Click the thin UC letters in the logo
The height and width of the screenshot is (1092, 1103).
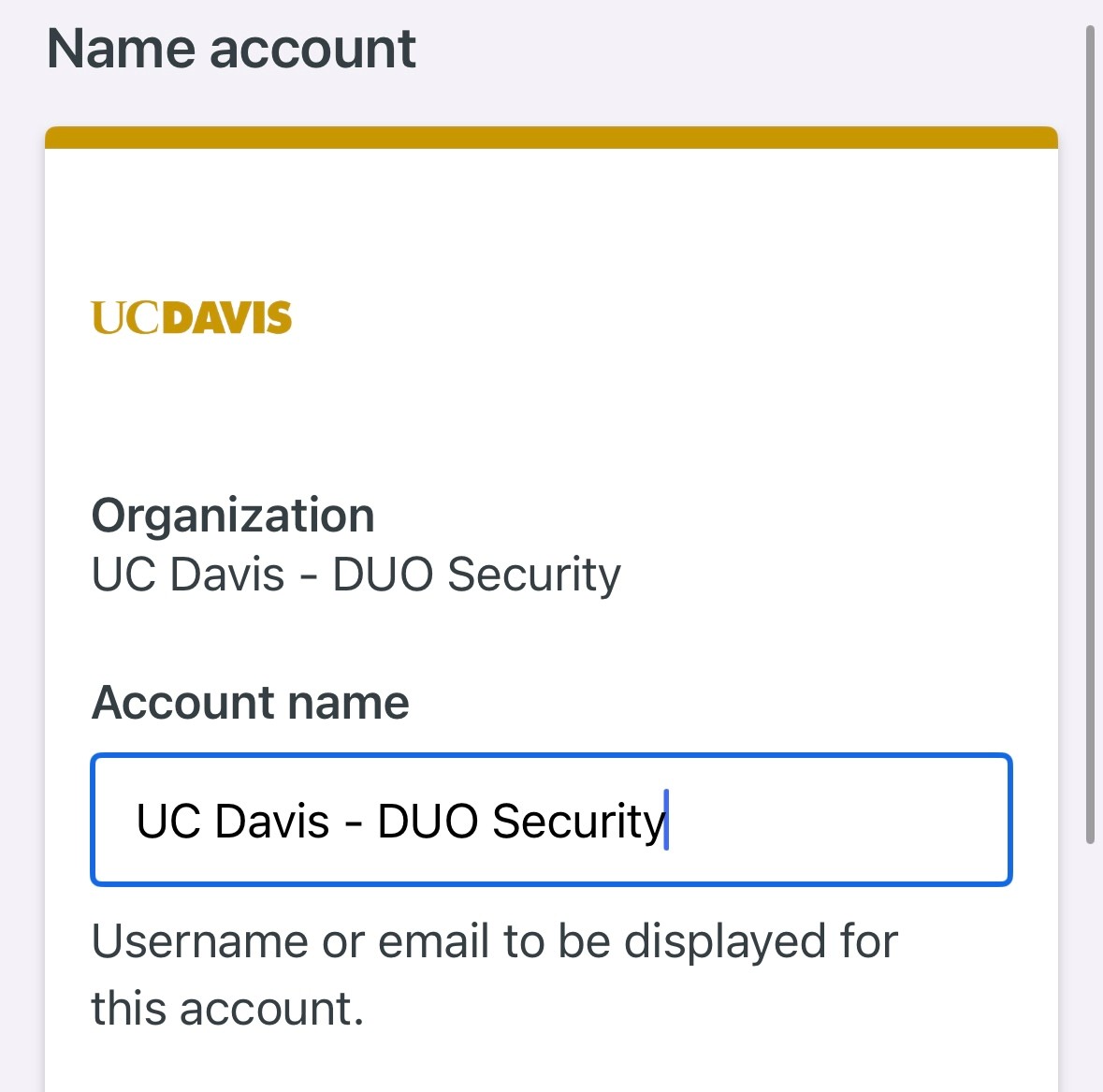click(125, 318)
